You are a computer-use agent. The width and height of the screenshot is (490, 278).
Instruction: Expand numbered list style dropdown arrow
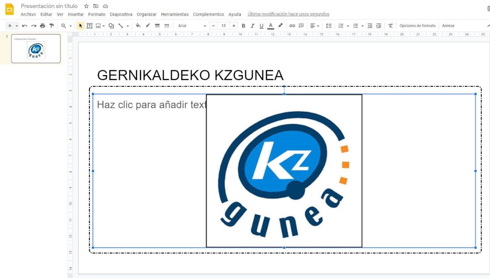coord(348,26)
